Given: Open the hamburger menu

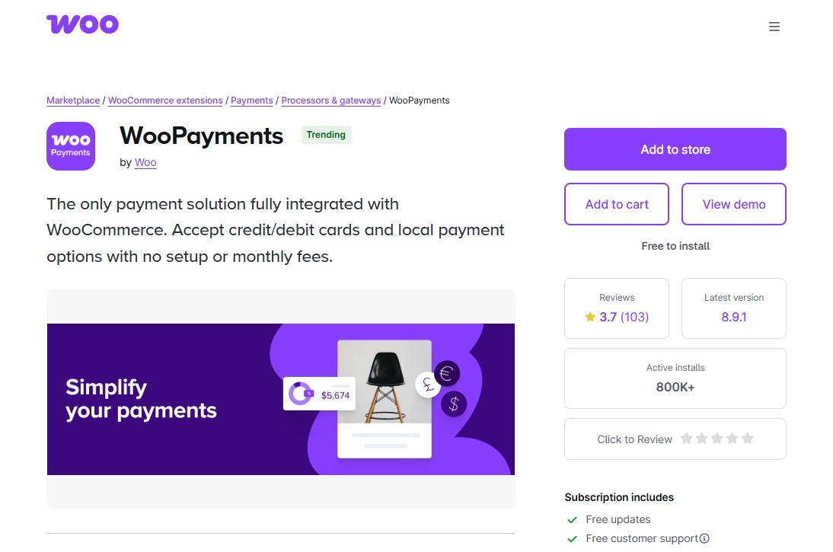Looking at the screenshot, I should click(x=774, y=27).
